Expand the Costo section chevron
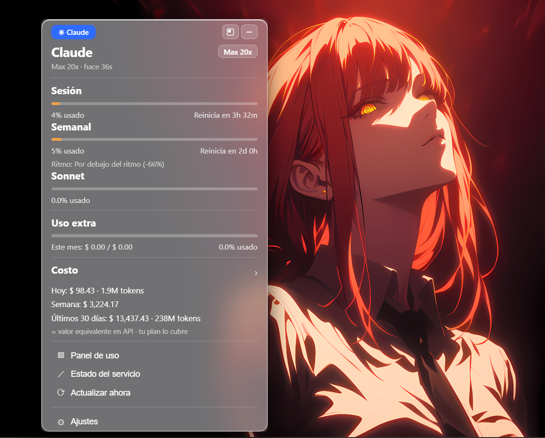 coord(256,273)
